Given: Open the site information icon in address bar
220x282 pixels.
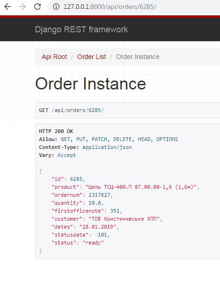Looking at the screenshot, I should tap(56, 7).
